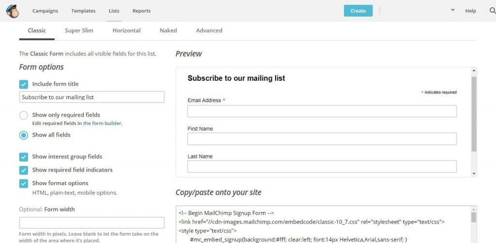Select Show only required fields
Screen dimensions: 496x243
24,116
